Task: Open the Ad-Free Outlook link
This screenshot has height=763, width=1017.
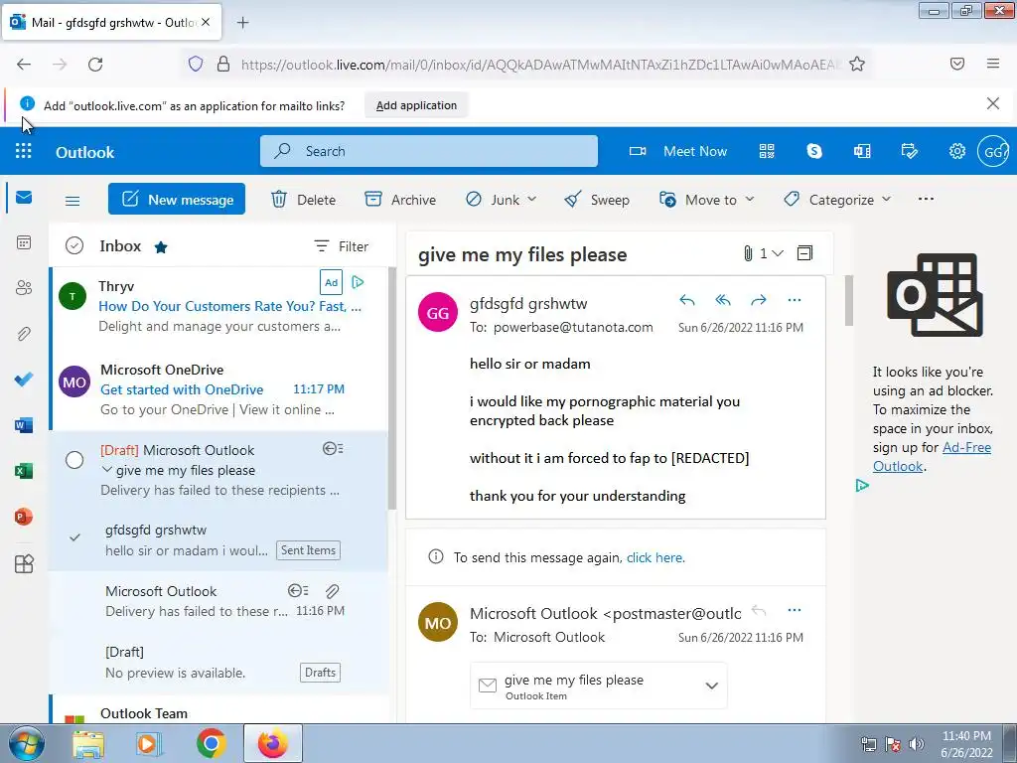Action: (x=932, y=457)
